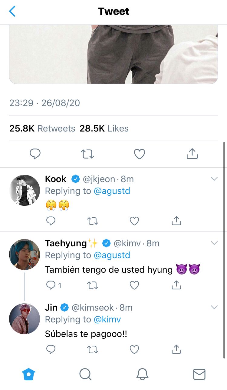Expand options chevron on Jin's reply
The image size is (227, 390).
tap(214, 307)
